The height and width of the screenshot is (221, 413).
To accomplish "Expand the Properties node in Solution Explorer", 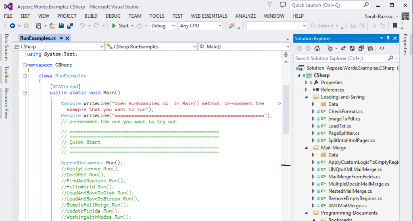I will click(x=306, y=82).
